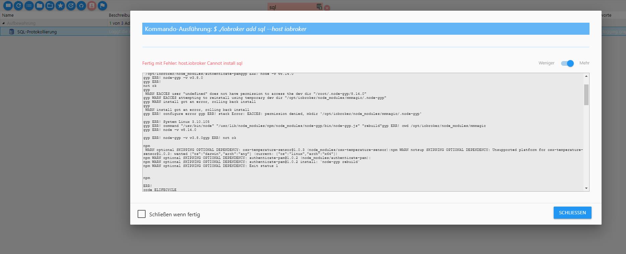Image resolution: width=626 pixels, height=254 pixels.
Task: Collapse the Aufbewahrung group
Action: [x=4, y=23]
